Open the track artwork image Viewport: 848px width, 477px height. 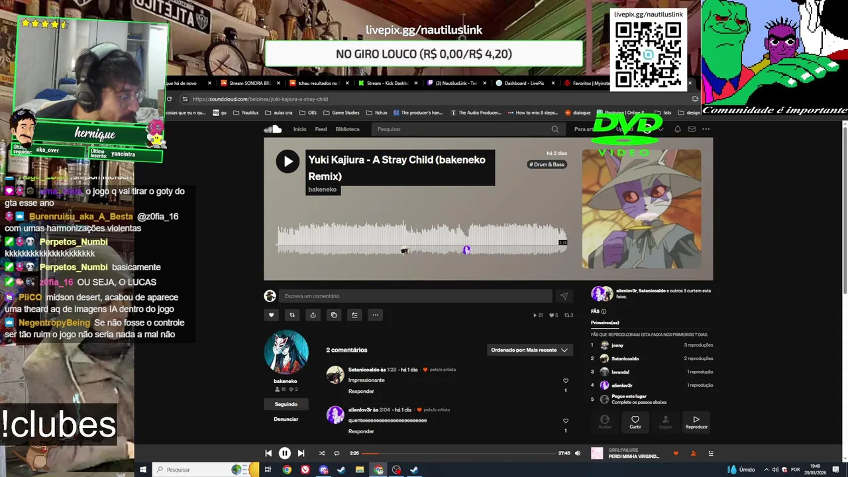[641, 209]
